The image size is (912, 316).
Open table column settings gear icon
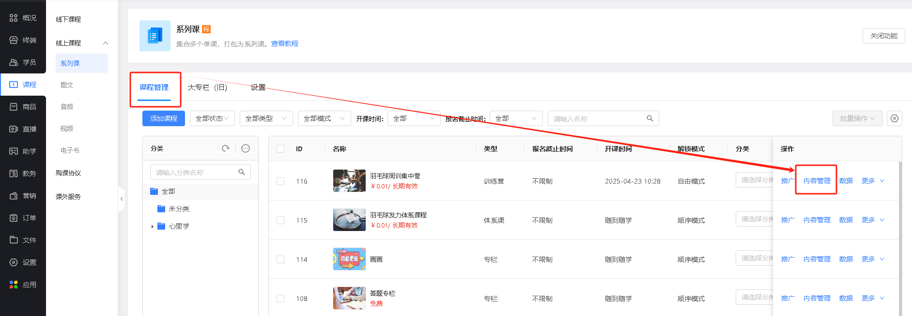(895, 118)
